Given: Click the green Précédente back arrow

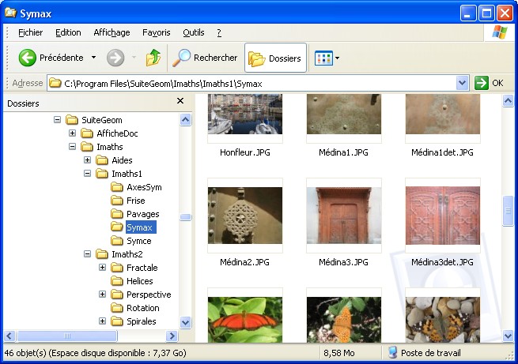Looking at the screenshot, I should click(x=28, y=58).
